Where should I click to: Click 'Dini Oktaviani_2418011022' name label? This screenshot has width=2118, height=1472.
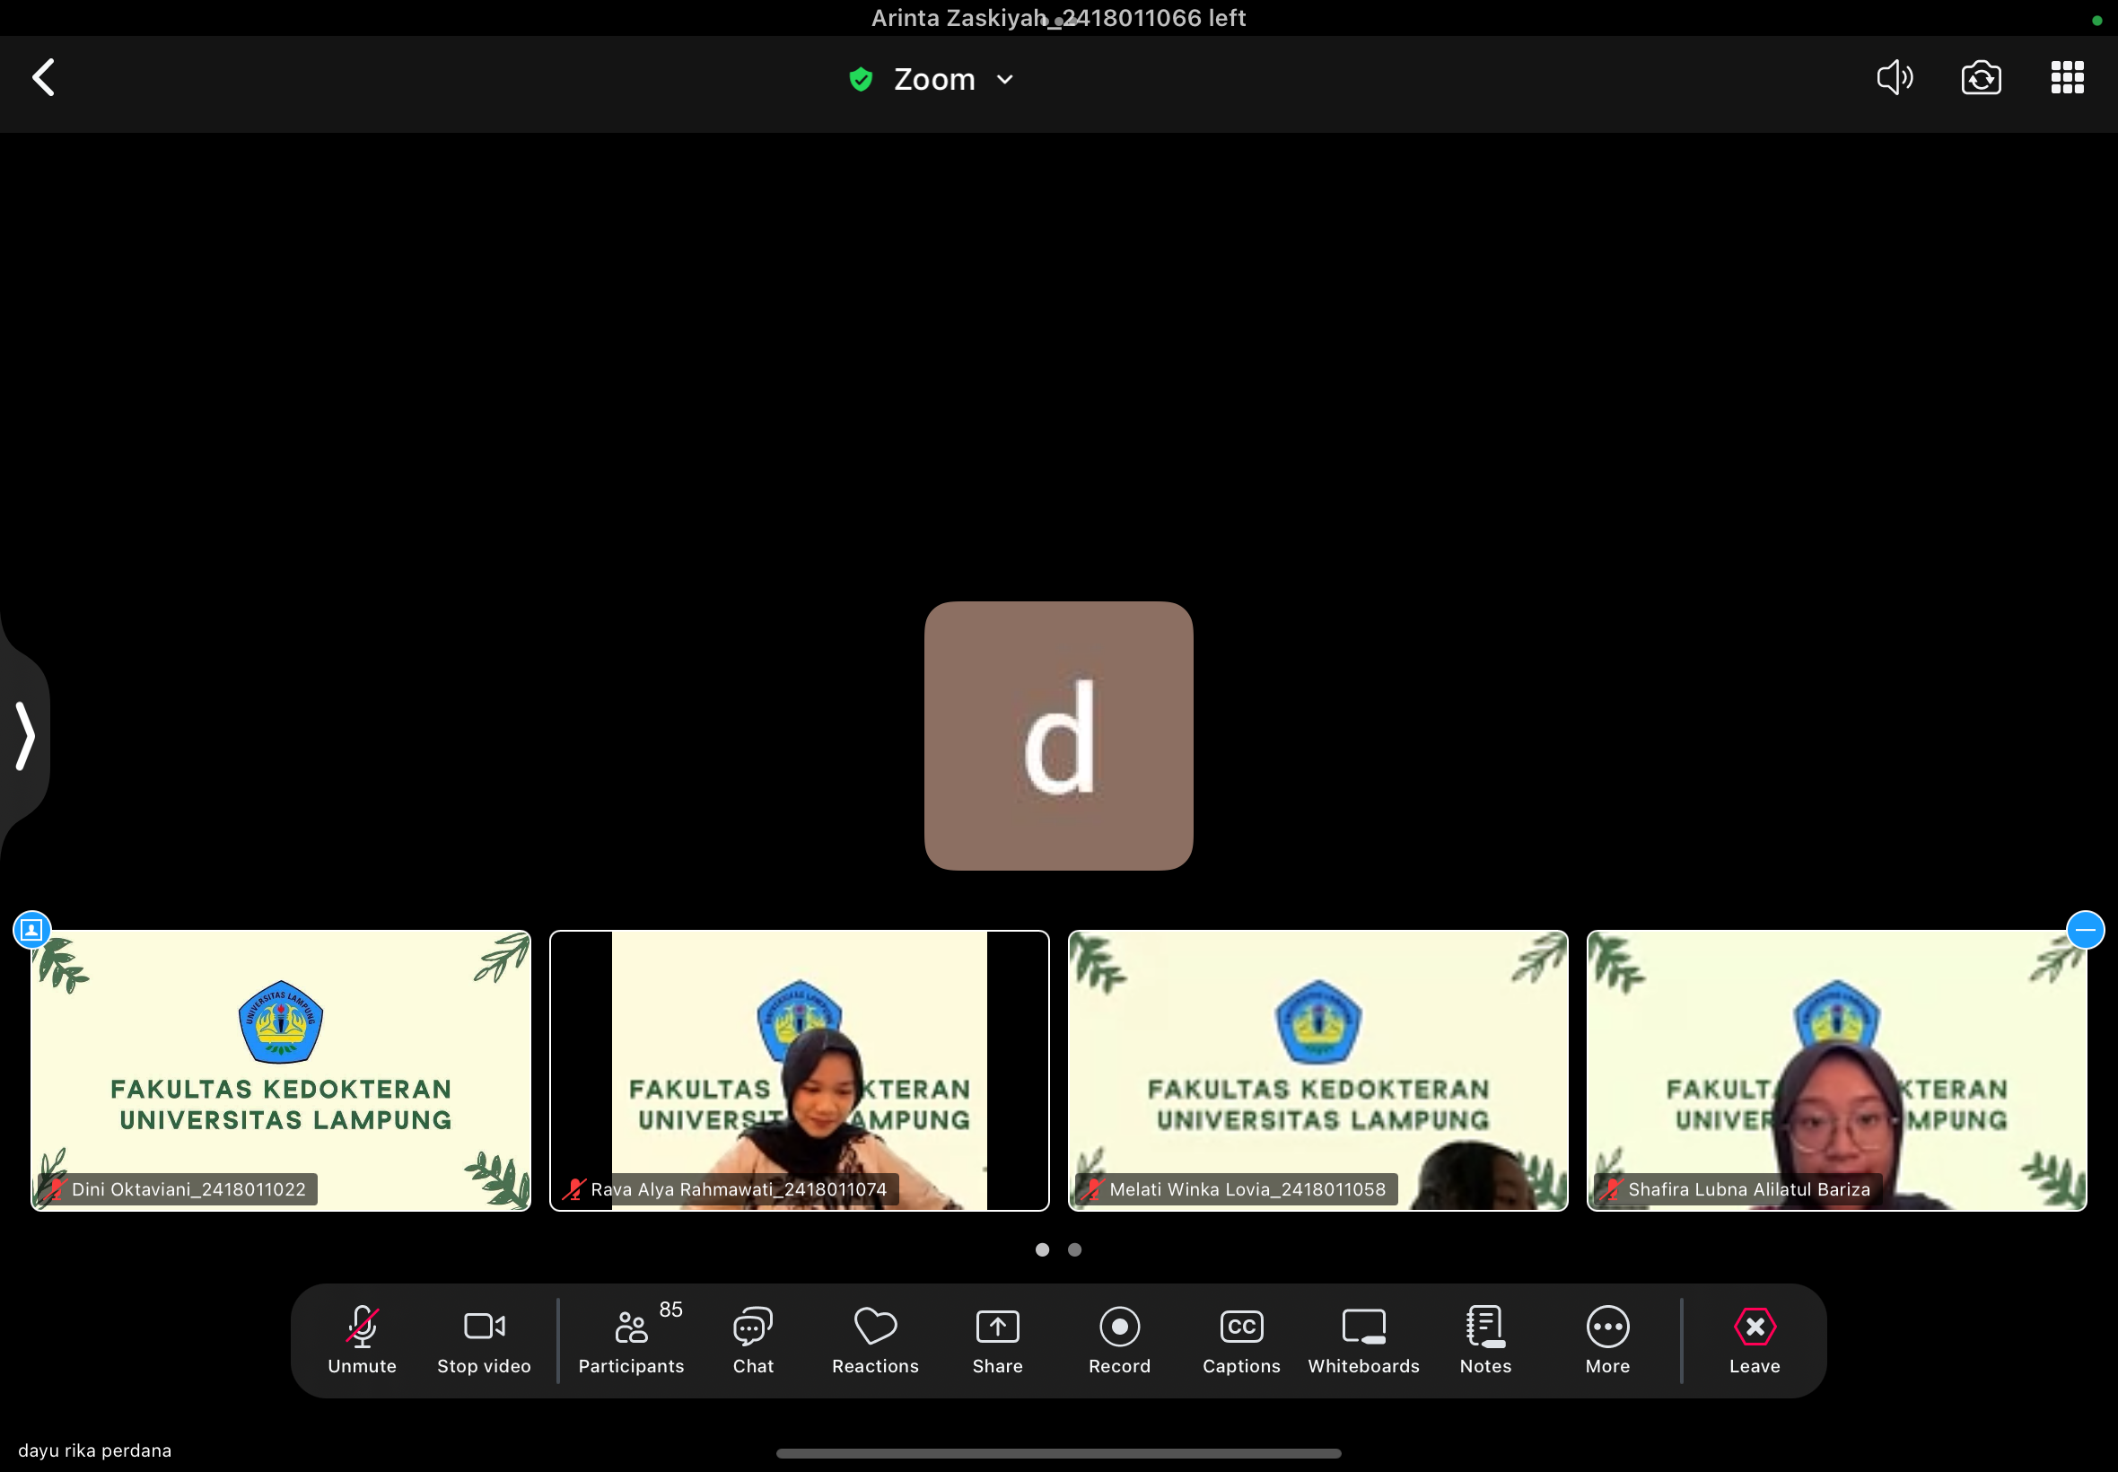tap(188, 1189)
